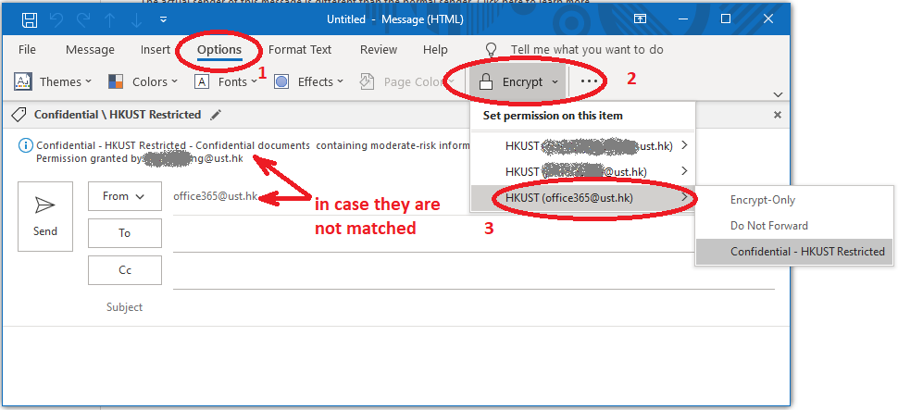Click the three-dot more commands button
Screen dimensions: 898x410
[590, 81]
